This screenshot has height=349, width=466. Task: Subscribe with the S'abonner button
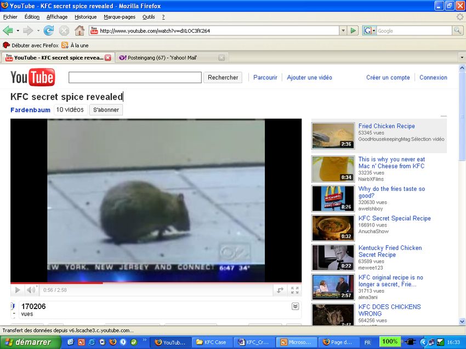coord(106,110)
